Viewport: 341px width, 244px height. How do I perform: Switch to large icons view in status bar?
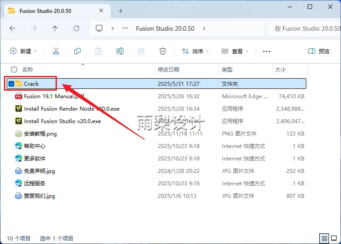point(334,239)
